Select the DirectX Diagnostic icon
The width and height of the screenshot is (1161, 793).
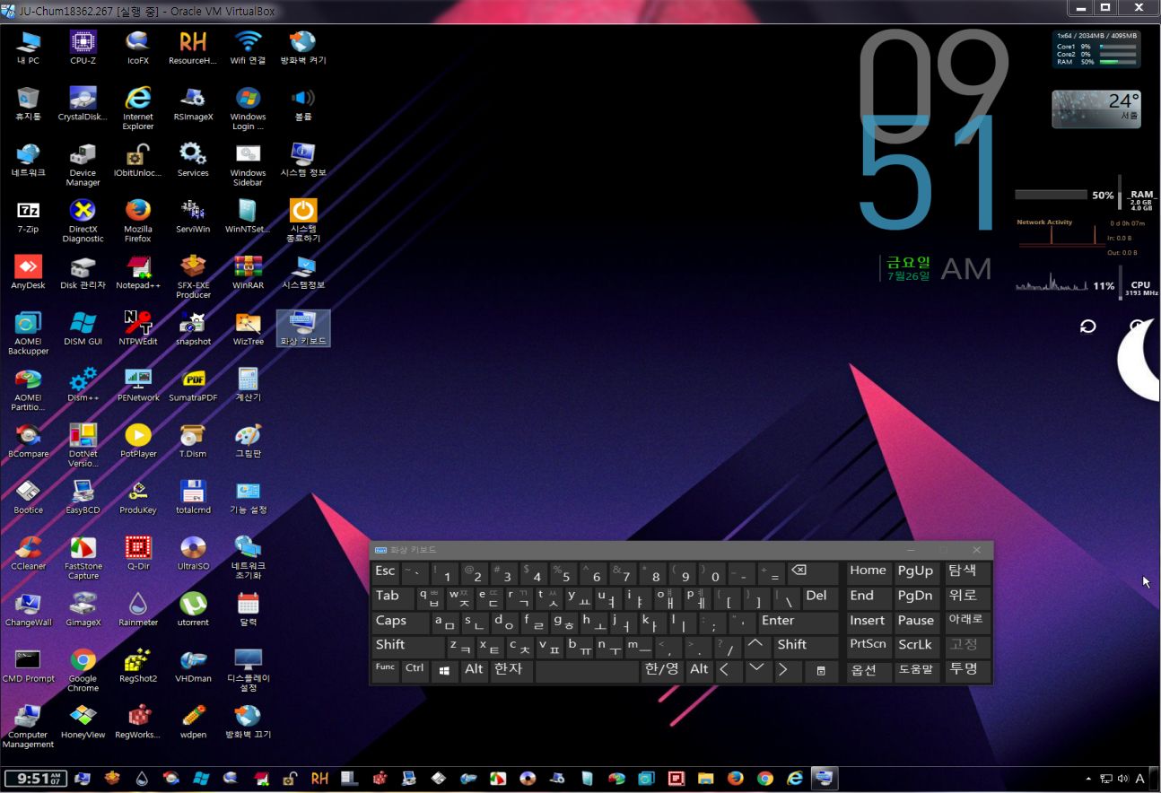[x=83, y=221]
